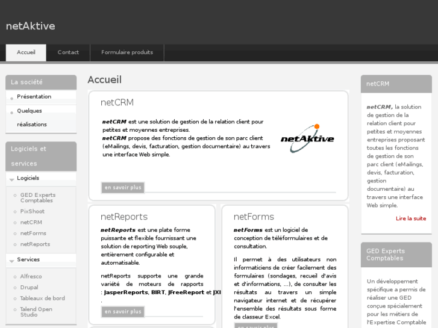Open the Contact tab
This screenshot has width=438, height=328.
[x=68, y=52]
